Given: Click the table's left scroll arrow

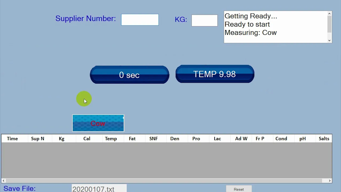Looking at the screenshot, I should [x=3, y=181].
